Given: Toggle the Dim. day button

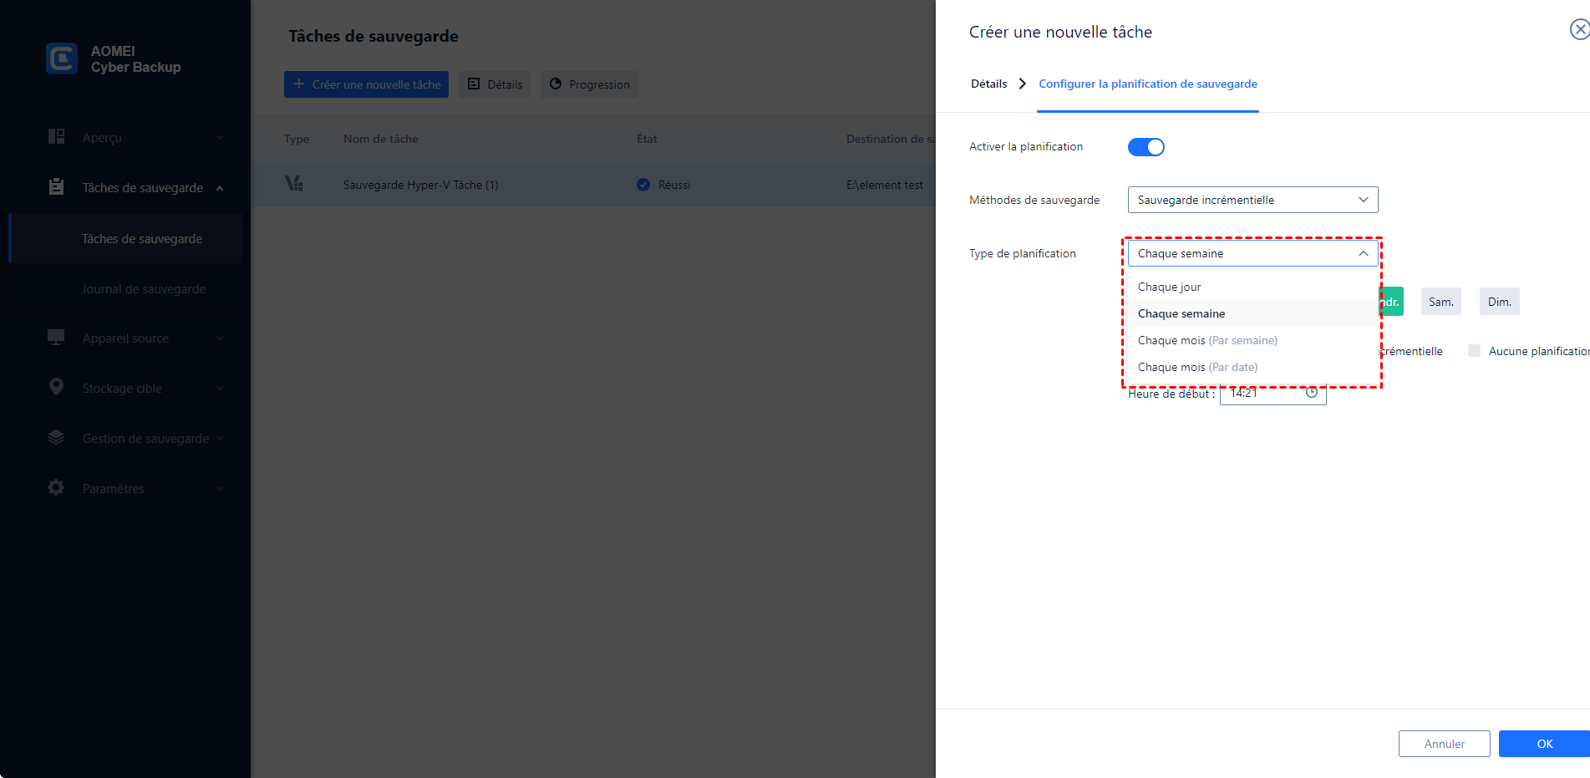Looking at the screenshot, I should click(x=1499, y=302).
